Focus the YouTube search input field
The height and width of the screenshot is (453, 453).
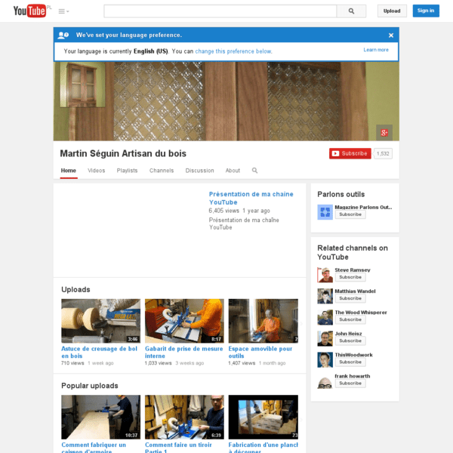220,11
